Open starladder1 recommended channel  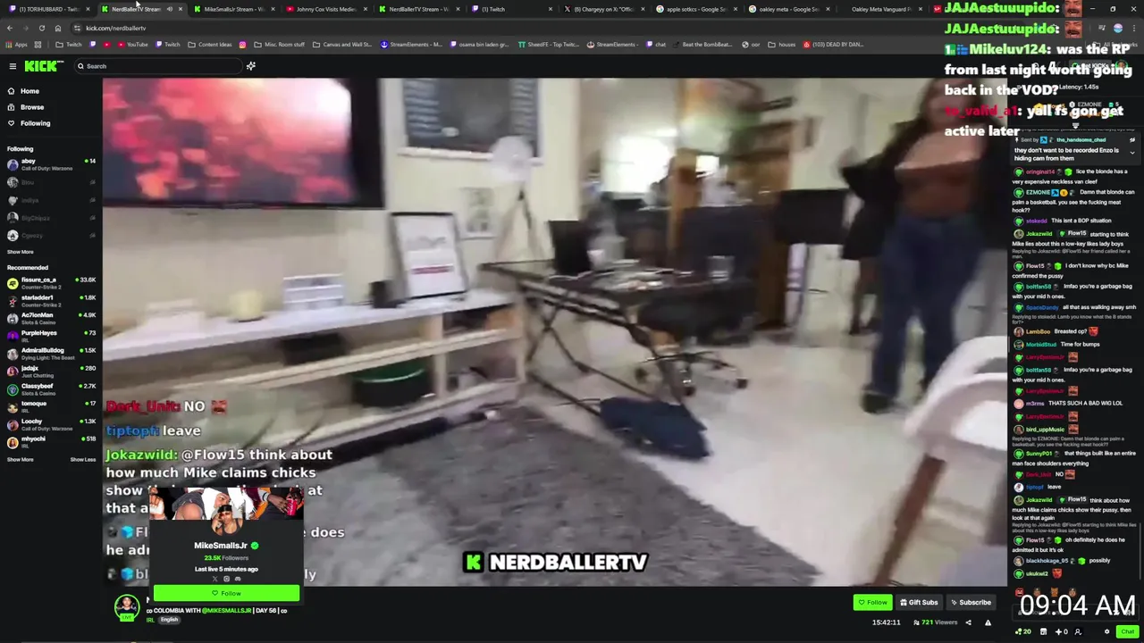(51, 300)
